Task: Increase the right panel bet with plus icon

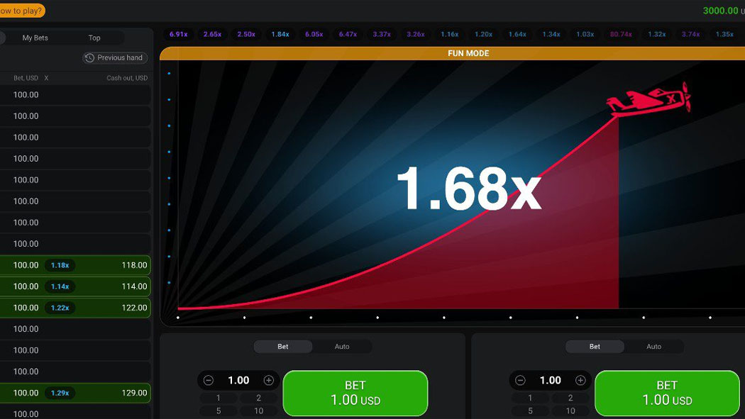Action: [x=580, y=381]
